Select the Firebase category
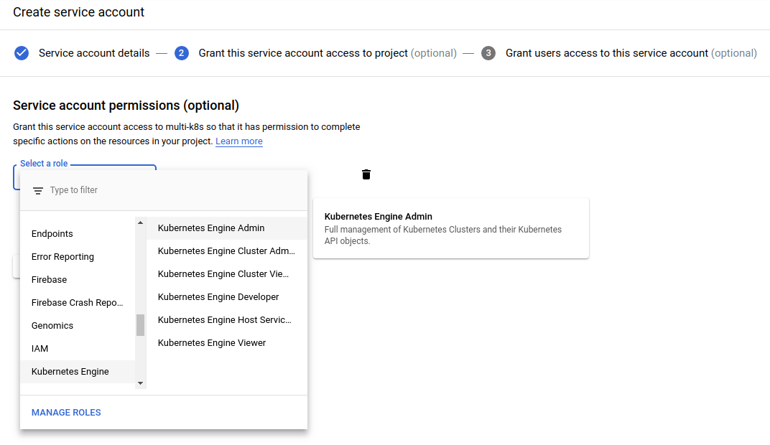Viewport: 770px width, 445px height. click(x=78, y=280)
